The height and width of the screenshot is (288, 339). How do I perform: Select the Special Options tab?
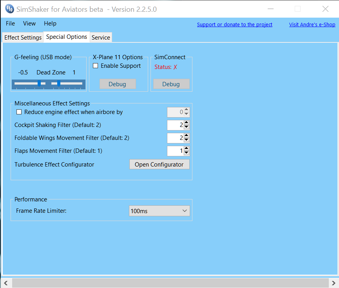67,37
